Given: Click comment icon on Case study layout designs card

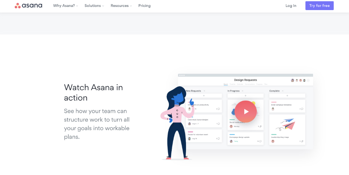Looking at the screenshot, I should (x=218, y=124).
